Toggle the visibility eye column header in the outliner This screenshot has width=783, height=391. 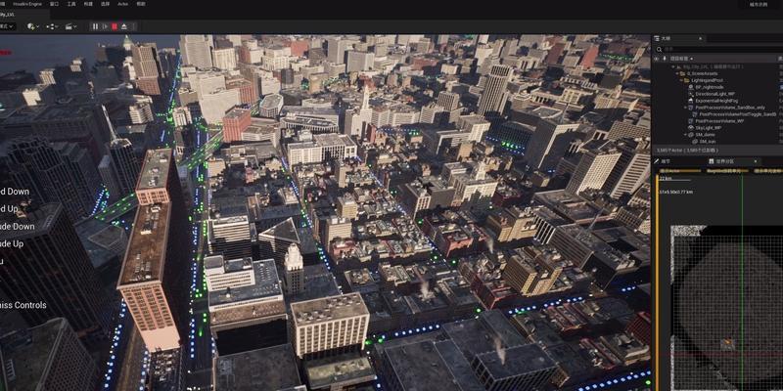pos(656,59)
